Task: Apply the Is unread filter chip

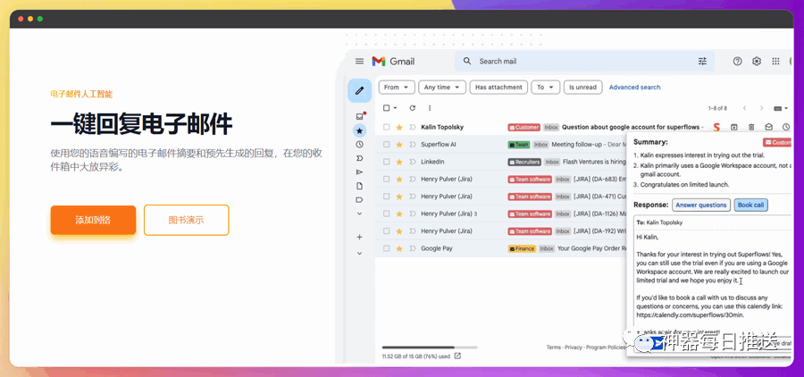Action: [x=582, y=88]
